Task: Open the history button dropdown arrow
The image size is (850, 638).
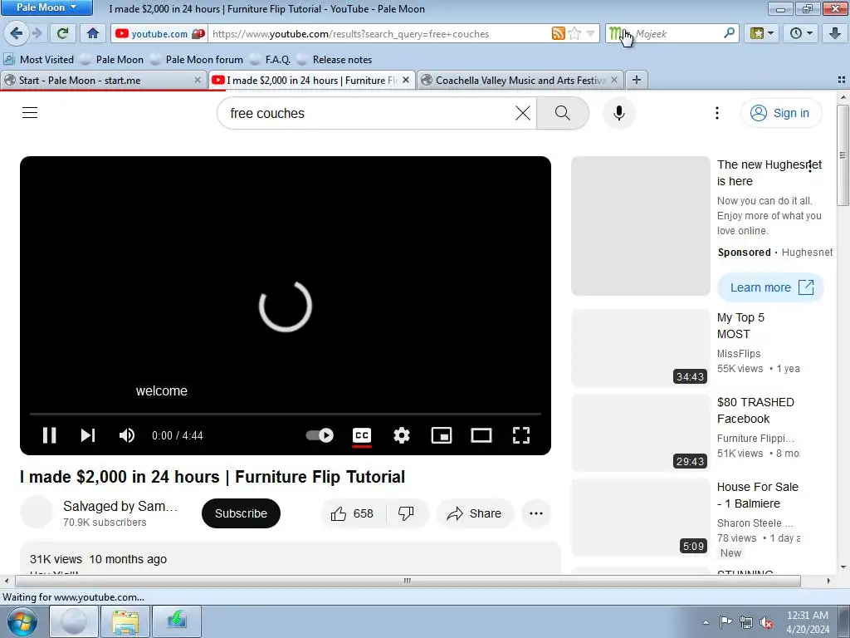Action: click(810, 33)
